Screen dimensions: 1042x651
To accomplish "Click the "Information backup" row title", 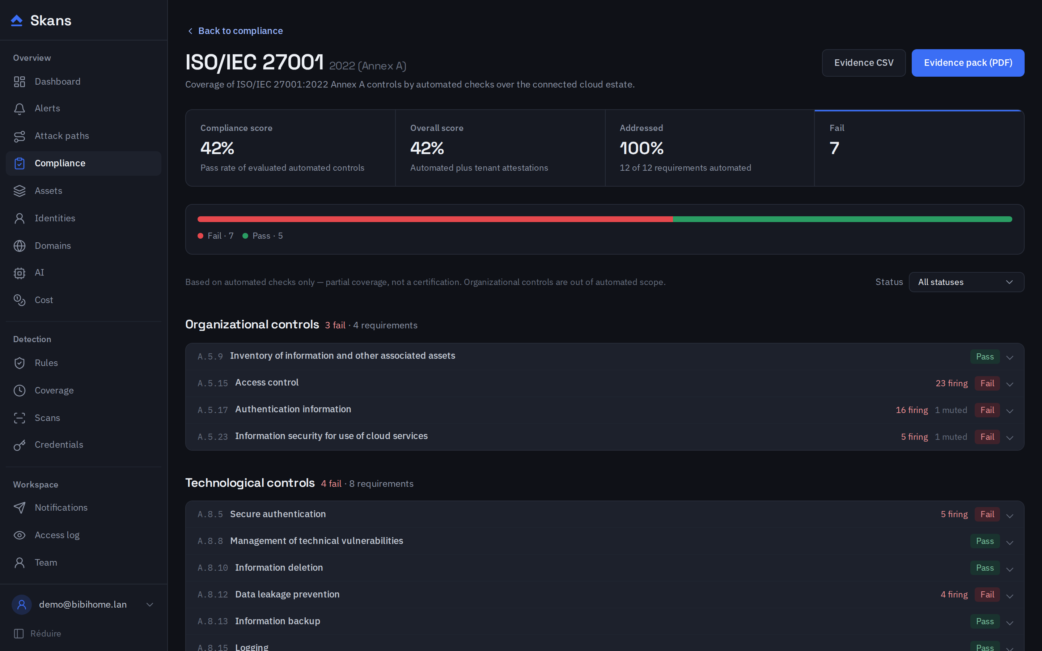I will pos(277,621).
